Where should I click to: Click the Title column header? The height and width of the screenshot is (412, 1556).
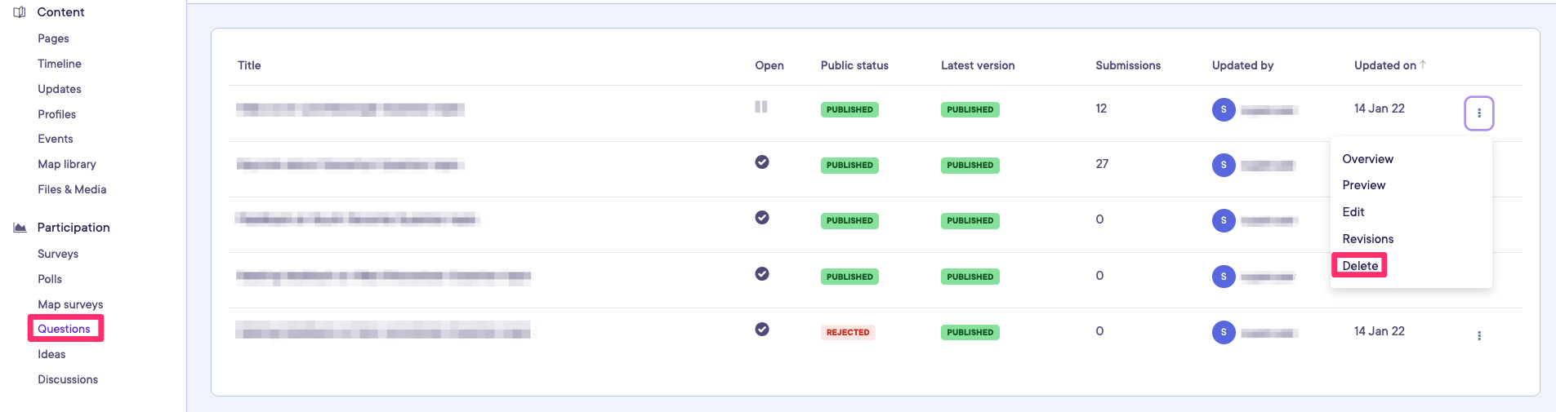(x=249, y=65)
